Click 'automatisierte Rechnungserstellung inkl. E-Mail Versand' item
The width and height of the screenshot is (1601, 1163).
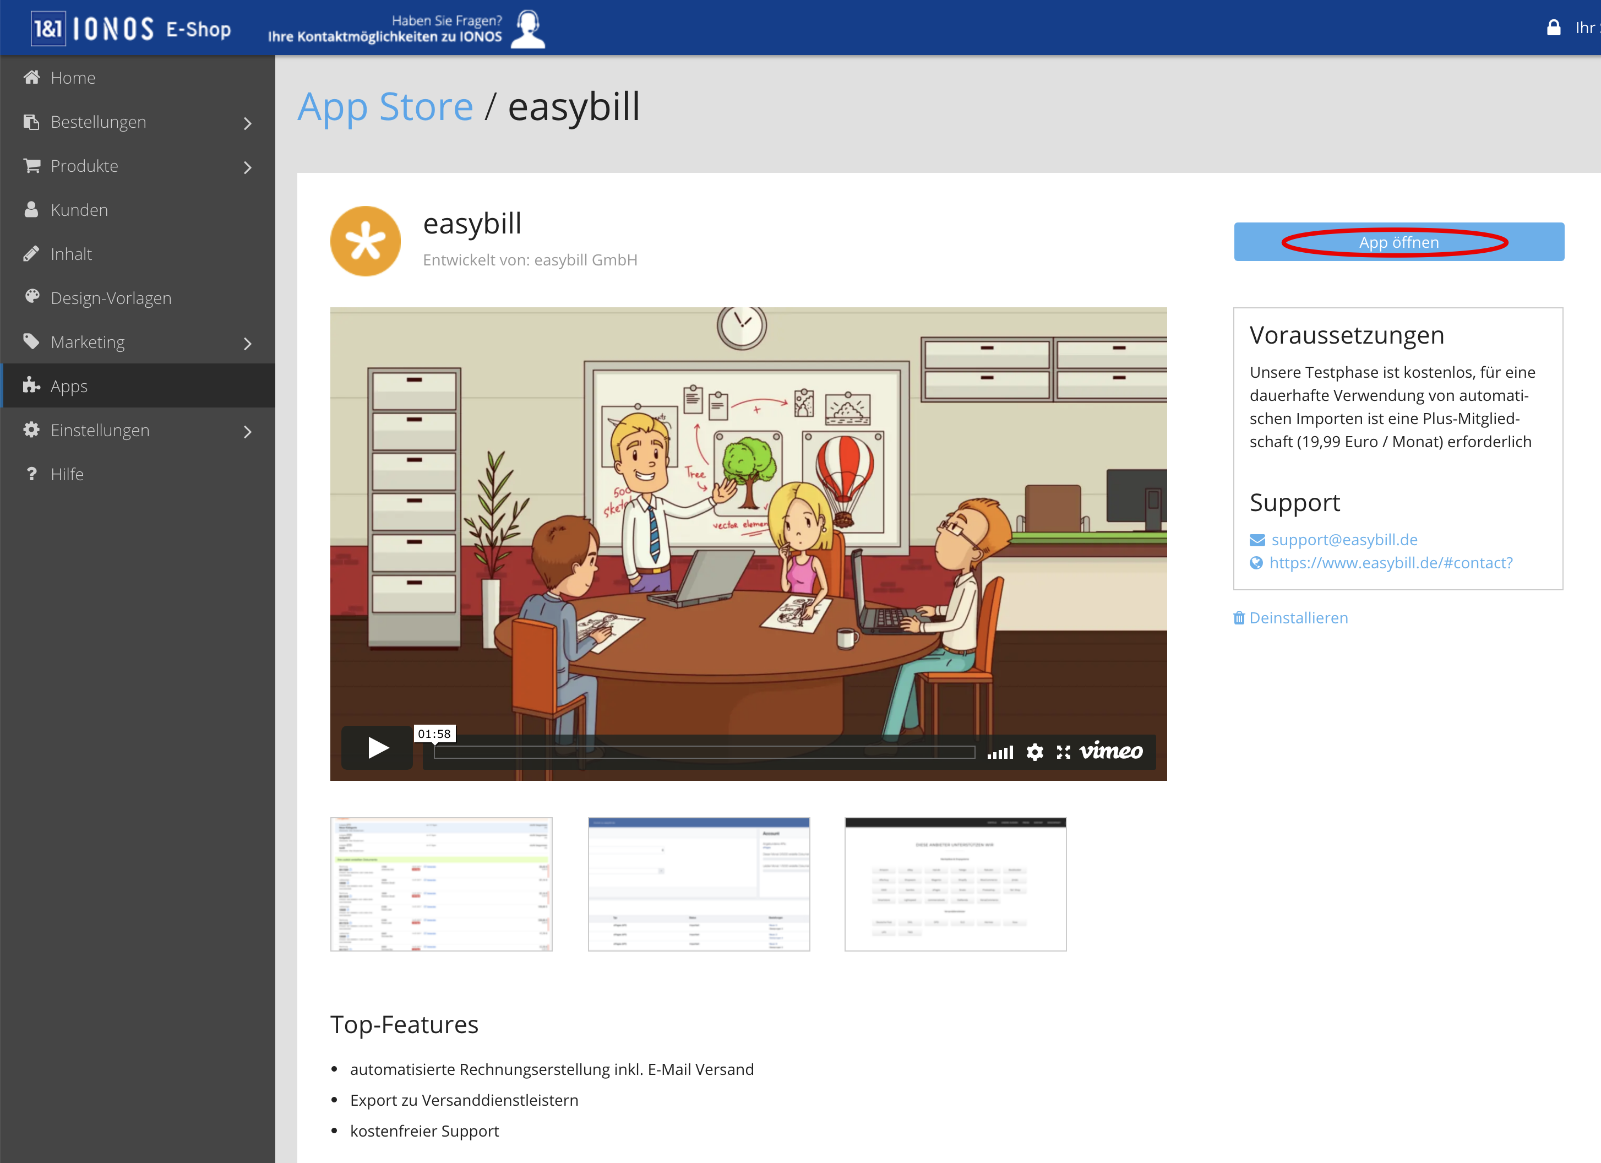pos(552,1069)
